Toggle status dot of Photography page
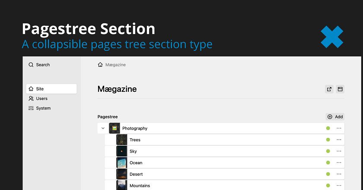 [328, 128]
